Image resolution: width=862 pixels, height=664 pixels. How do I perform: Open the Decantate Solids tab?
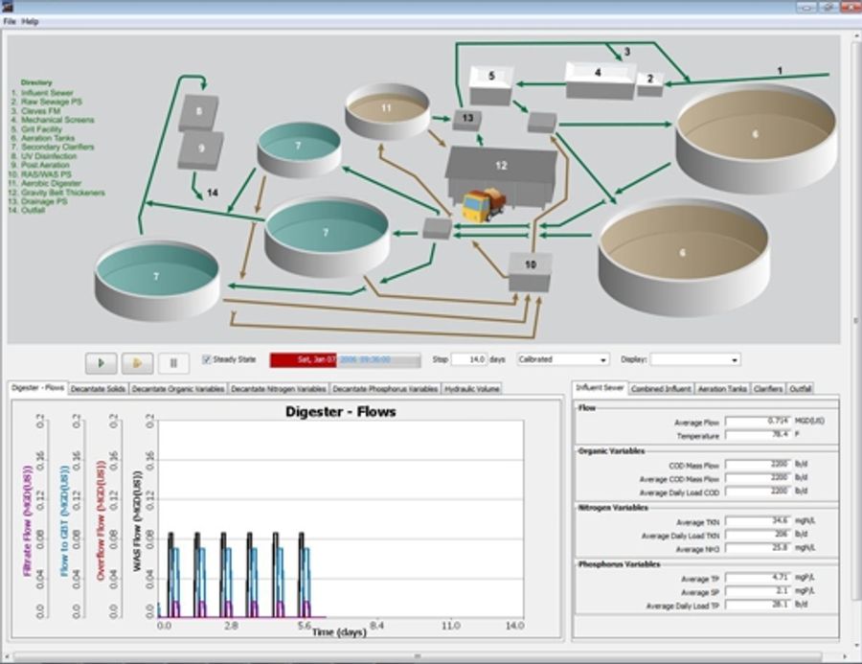[x=97, y=388]
